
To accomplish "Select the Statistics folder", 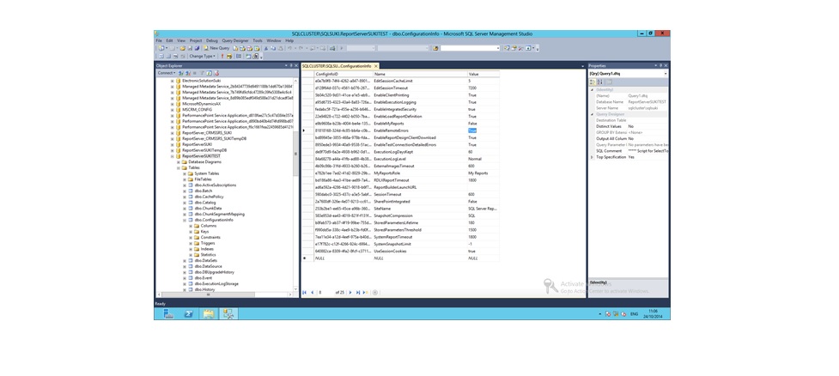I will [208, 255].
